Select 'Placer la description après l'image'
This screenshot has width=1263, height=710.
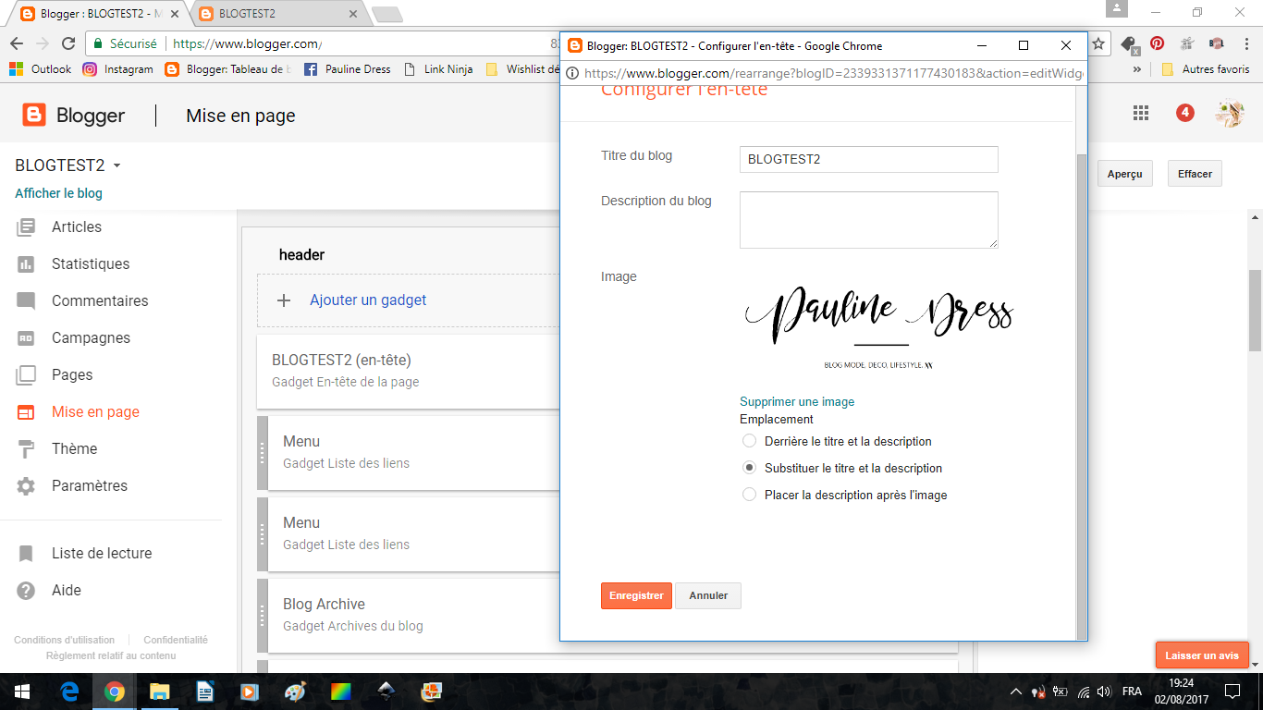pyautogui.click(x=750, y=495)
